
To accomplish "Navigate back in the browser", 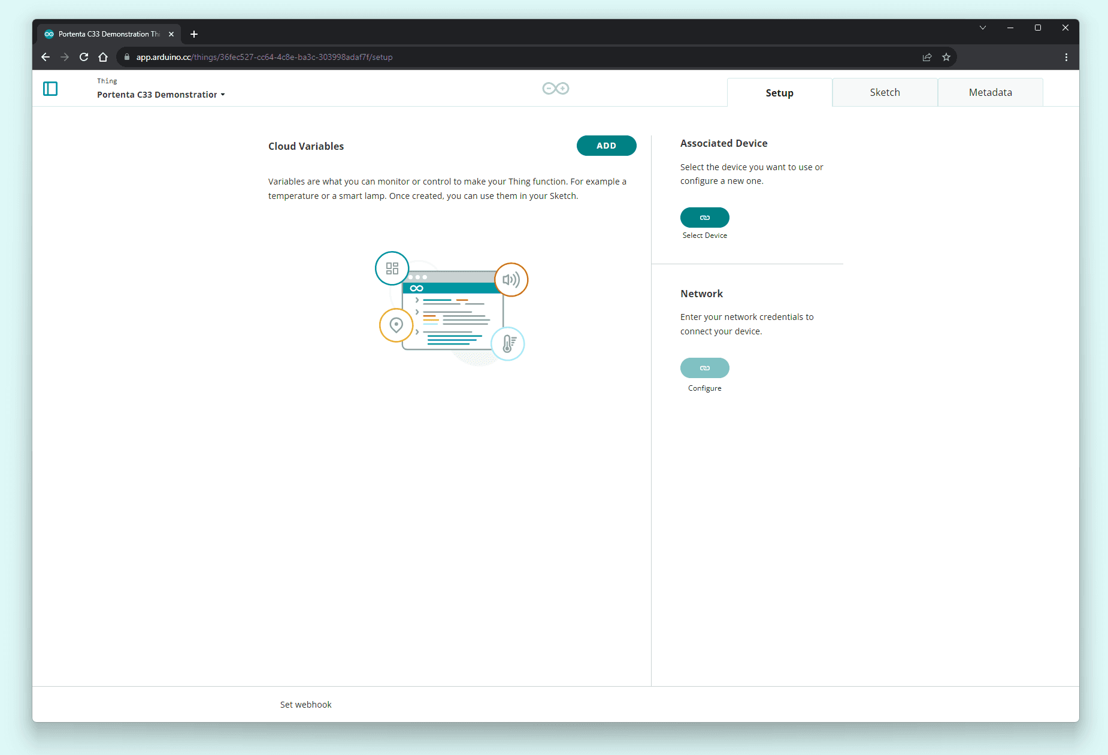I will click(x=46, y=57).
